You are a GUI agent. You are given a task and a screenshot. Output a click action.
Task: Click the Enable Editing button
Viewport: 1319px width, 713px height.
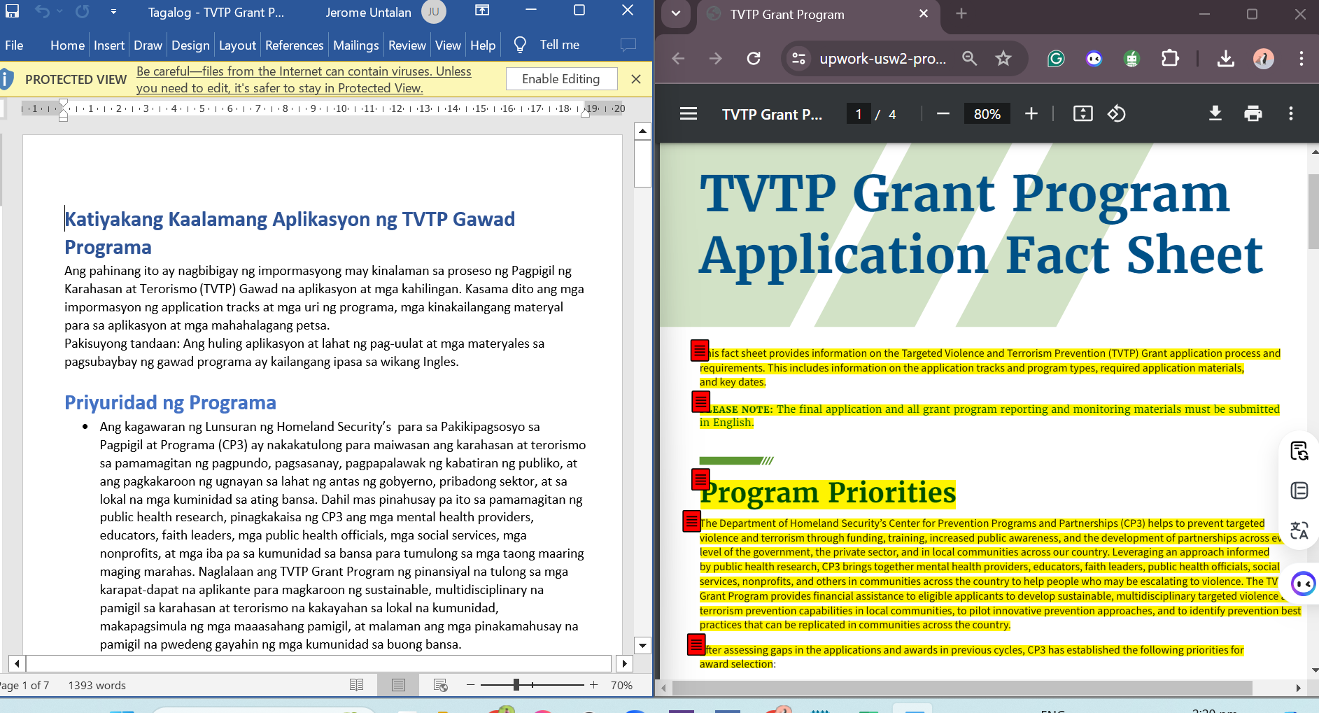tap(561, 79)
